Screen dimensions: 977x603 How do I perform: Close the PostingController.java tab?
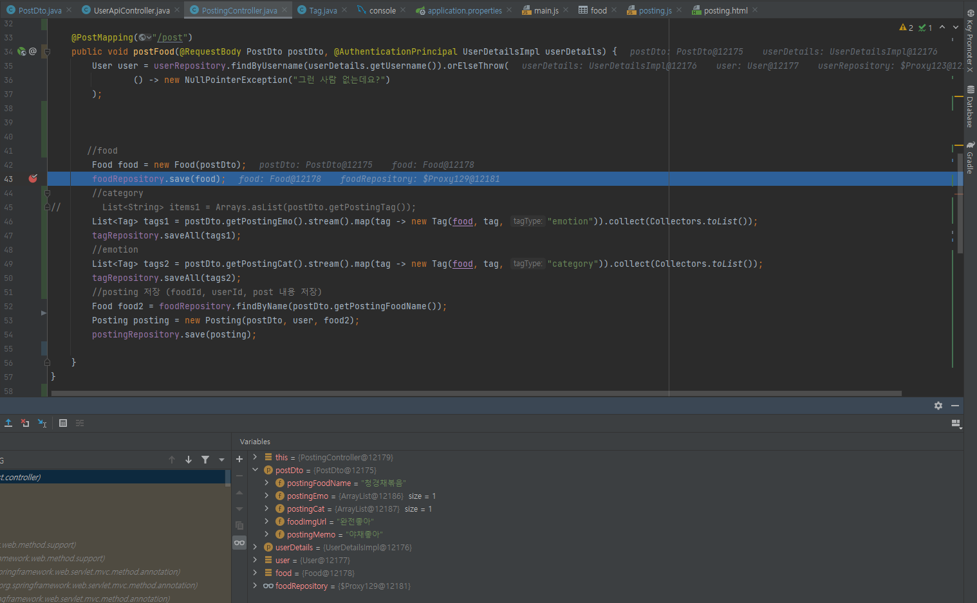284,10
